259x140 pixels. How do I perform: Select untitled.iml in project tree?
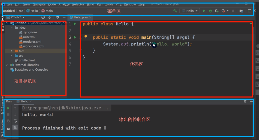(25, 60)
